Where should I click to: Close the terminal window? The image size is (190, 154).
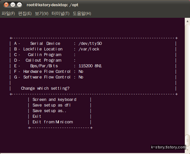(x=6, y=5)
